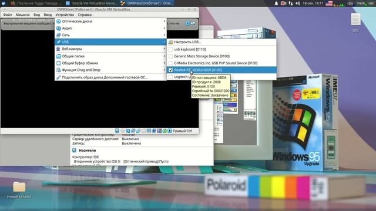The width and height of the screenshot is (376, 211).
Task: Click the US flag keyboard layout indicator
Action: coord(329,4)
